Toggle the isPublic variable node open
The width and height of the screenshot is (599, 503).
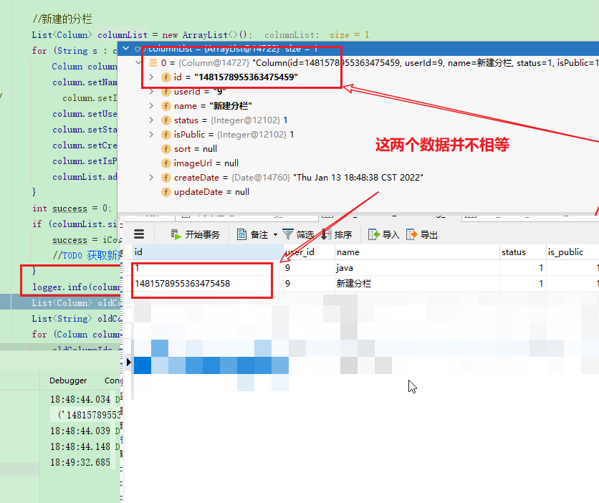(151, 135)
